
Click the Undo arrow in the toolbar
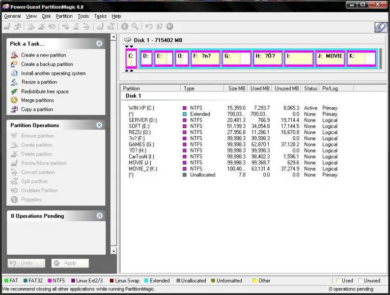click(x=149, y=27)
